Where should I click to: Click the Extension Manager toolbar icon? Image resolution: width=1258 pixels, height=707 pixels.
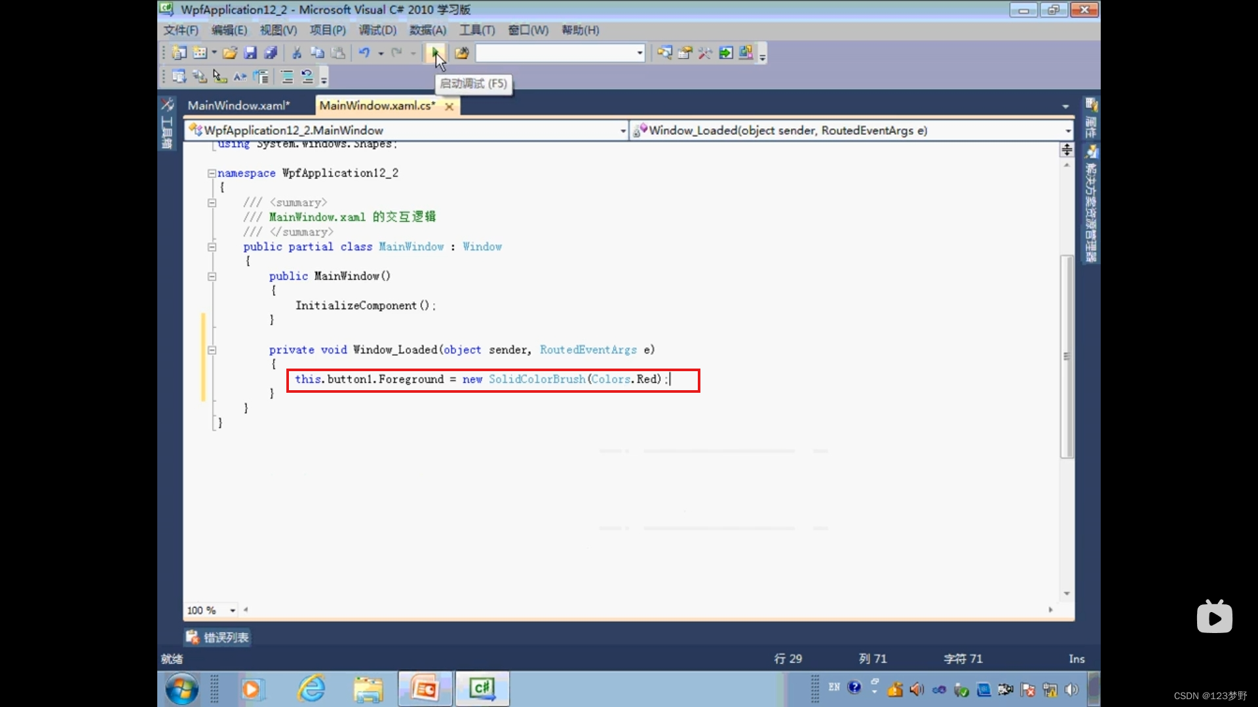coord(746,53)
